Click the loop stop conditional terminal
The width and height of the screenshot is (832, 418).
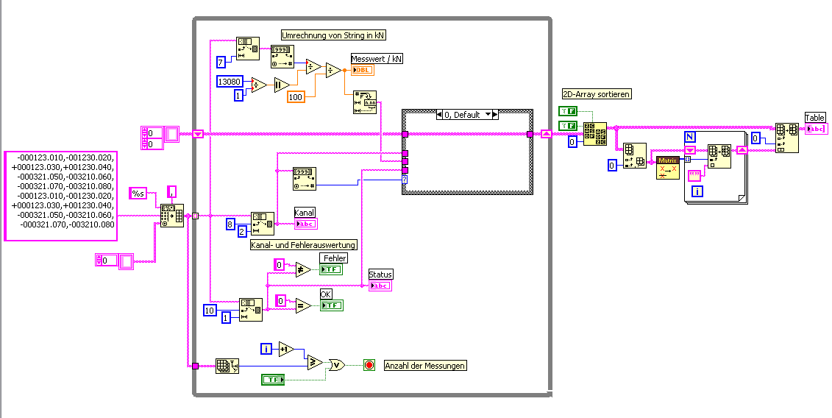(369, 366)
